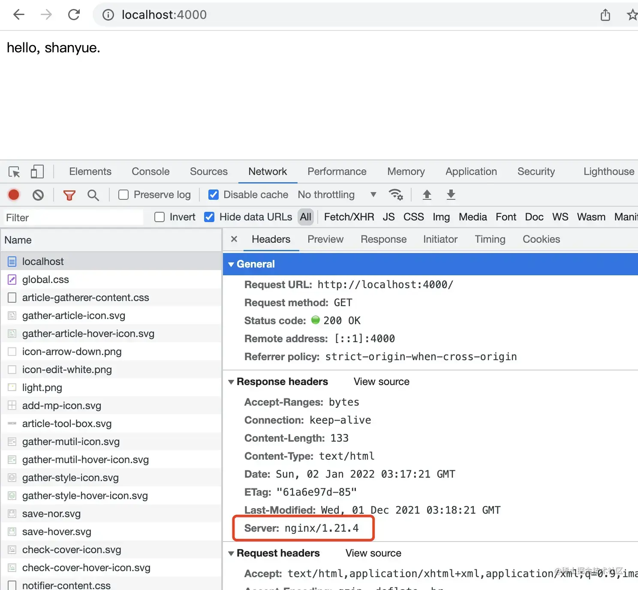Click View source next to Response headers
Viewport: 638px width, 590px height.
coord(381,382)
